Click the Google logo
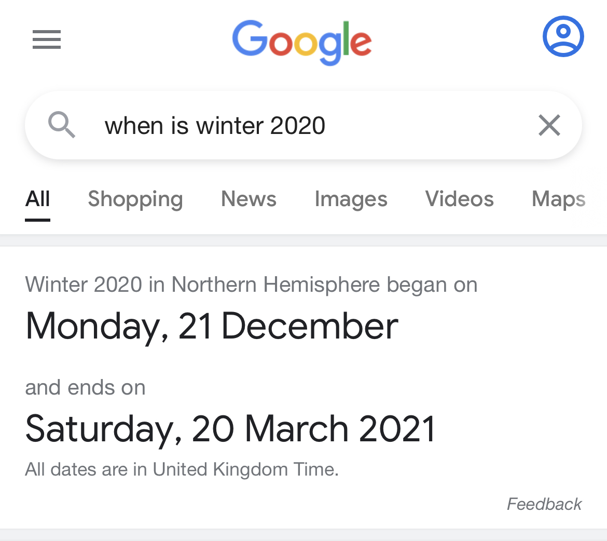 pyautogui.click(x=302, y=42)
